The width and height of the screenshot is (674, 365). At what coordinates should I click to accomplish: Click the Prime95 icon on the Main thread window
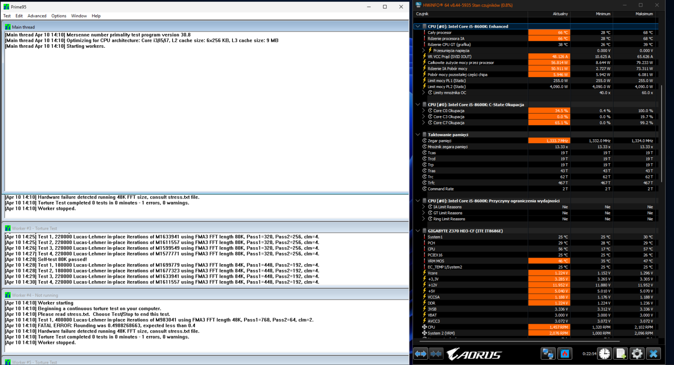pyautogui.click(x=7, y=27)
